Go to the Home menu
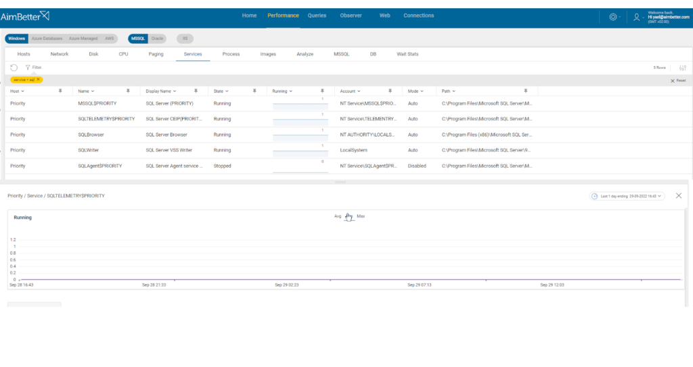The image size is (693, 367). [249, 16]
